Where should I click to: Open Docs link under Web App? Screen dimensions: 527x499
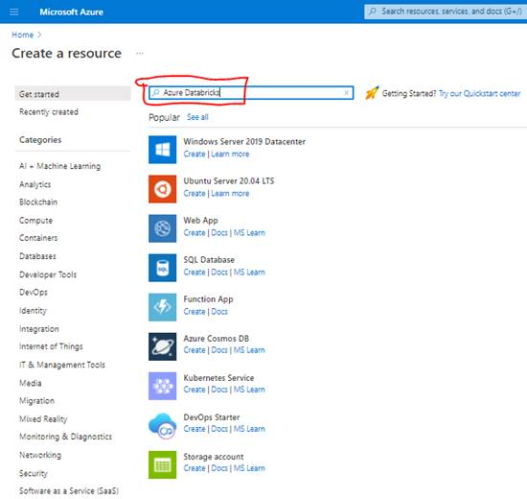point(219,232)
